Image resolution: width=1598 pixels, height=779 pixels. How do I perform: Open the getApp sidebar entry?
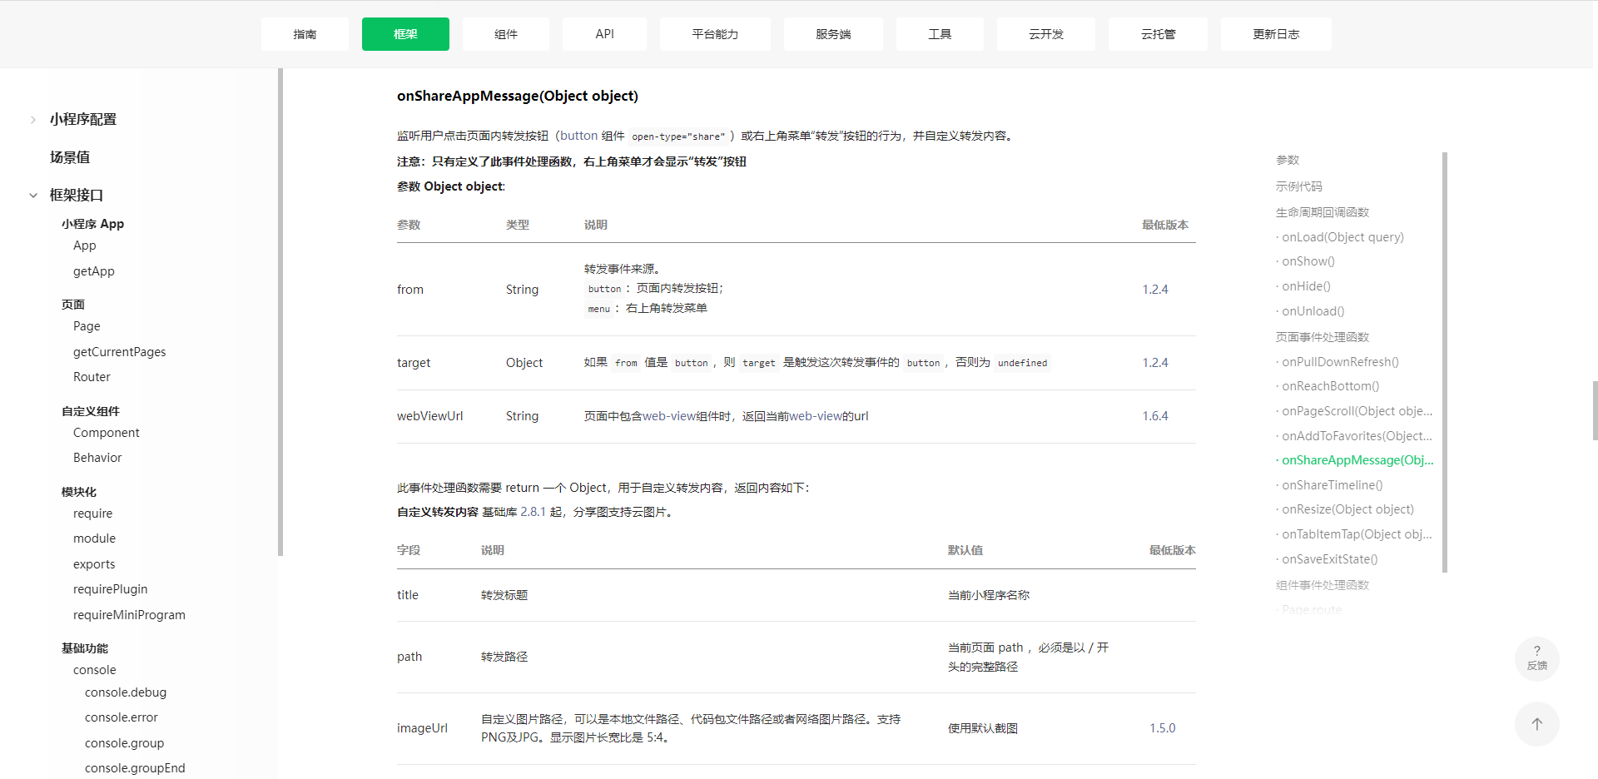(94, 271)
